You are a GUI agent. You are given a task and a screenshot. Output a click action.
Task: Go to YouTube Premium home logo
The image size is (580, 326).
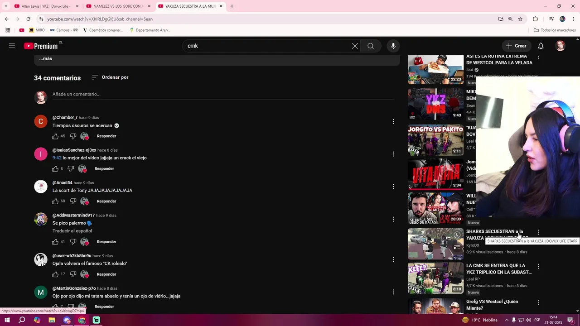click(41, 46)
